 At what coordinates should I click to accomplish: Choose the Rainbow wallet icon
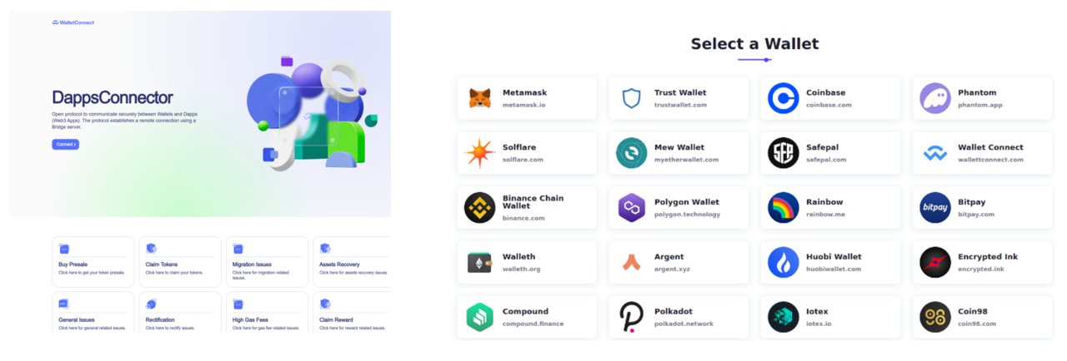click(x=784, y=208)
